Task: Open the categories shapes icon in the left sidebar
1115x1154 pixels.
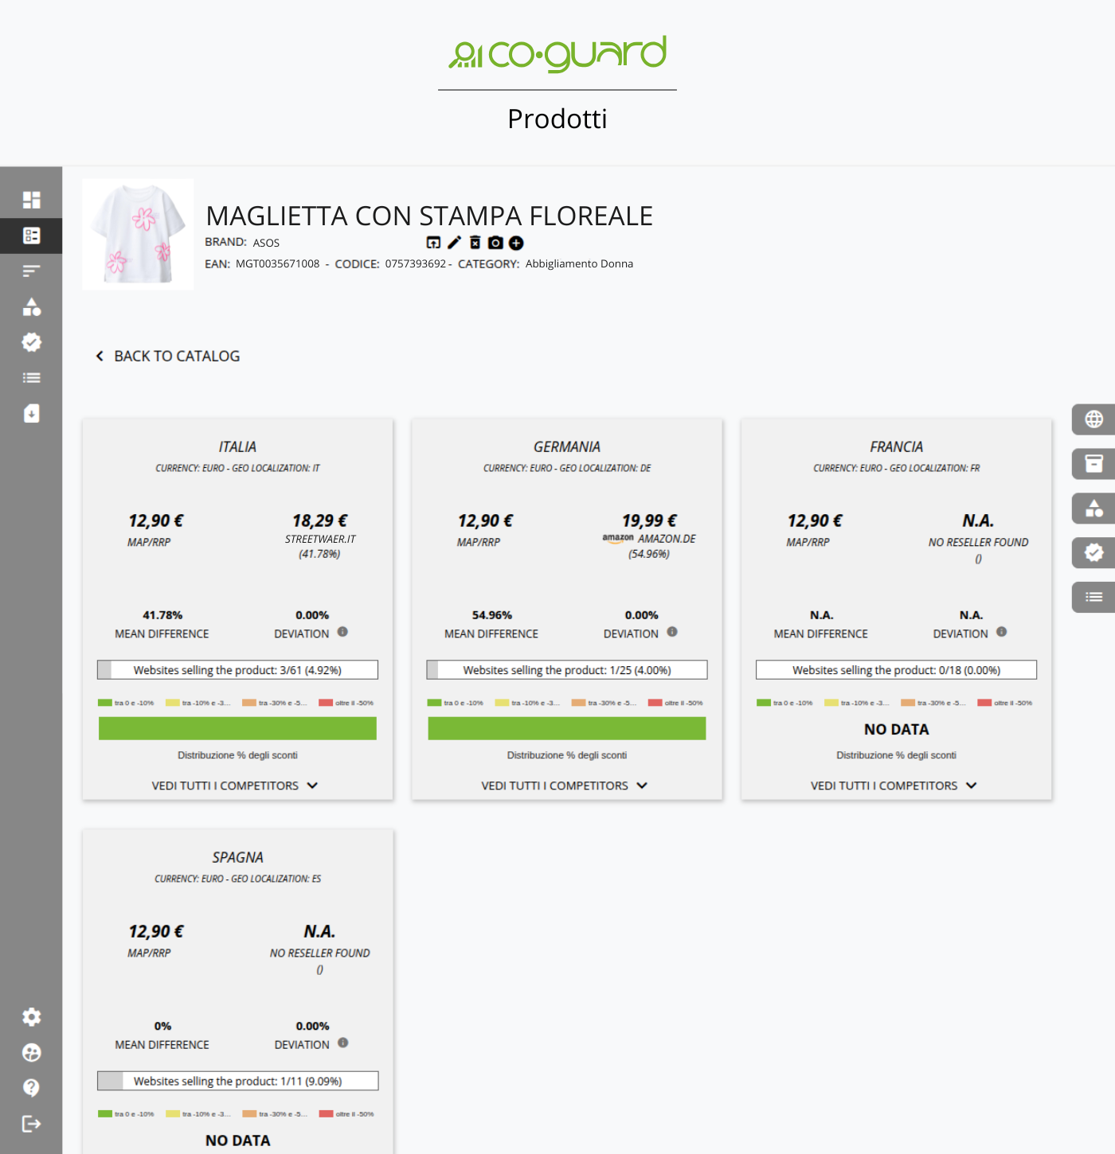Action: coord(31,306)
